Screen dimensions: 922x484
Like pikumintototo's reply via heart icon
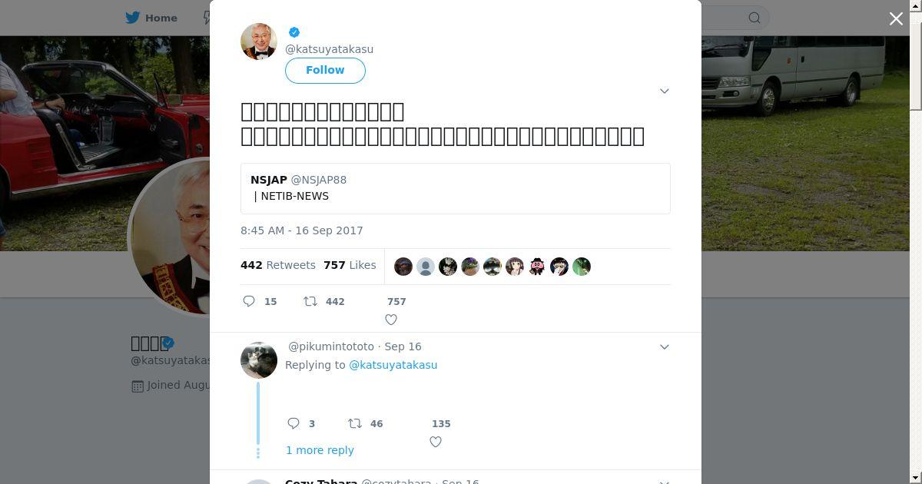click(436, 442)
